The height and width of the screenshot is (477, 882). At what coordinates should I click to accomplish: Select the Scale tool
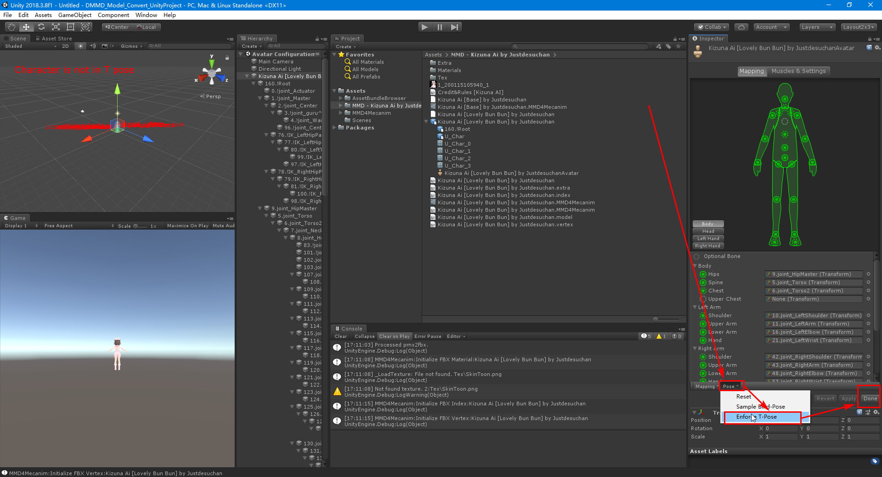click(x=56, y=27)
